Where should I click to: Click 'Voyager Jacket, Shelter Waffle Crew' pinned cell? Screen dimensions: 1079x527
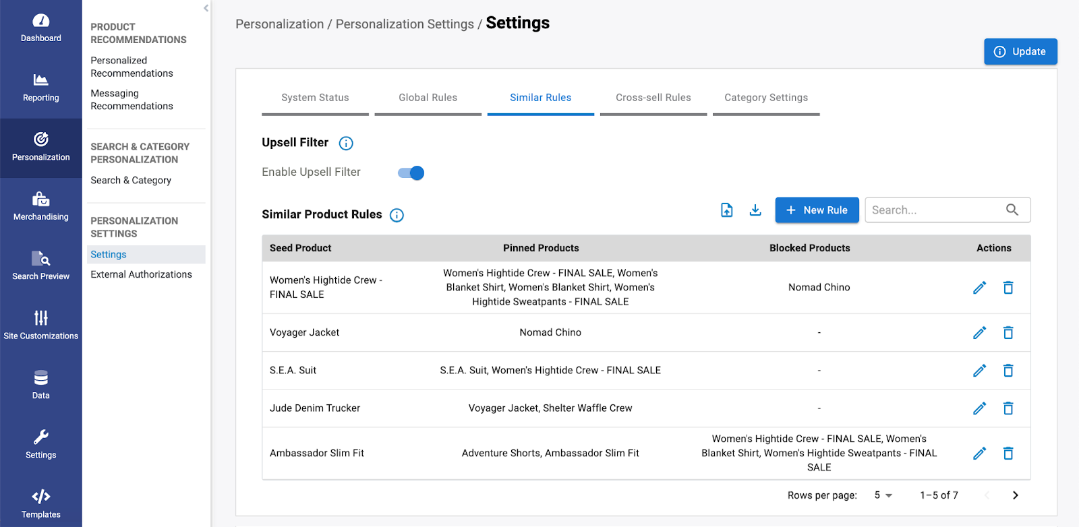(x=550, y=408)
